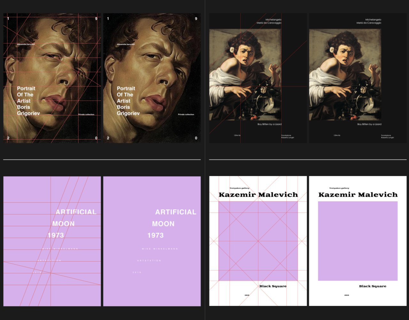This screenshot has height=320, width=409.
Task: Select the Caravaggio poster overlaid with red guide lines
Action: 258,78
